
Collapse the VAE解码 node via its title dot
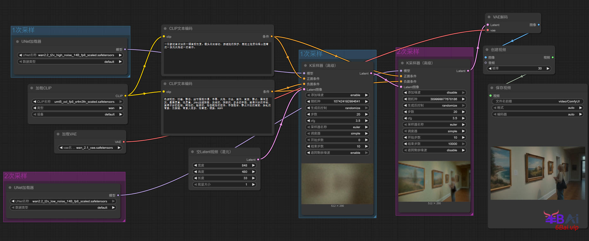489,17
